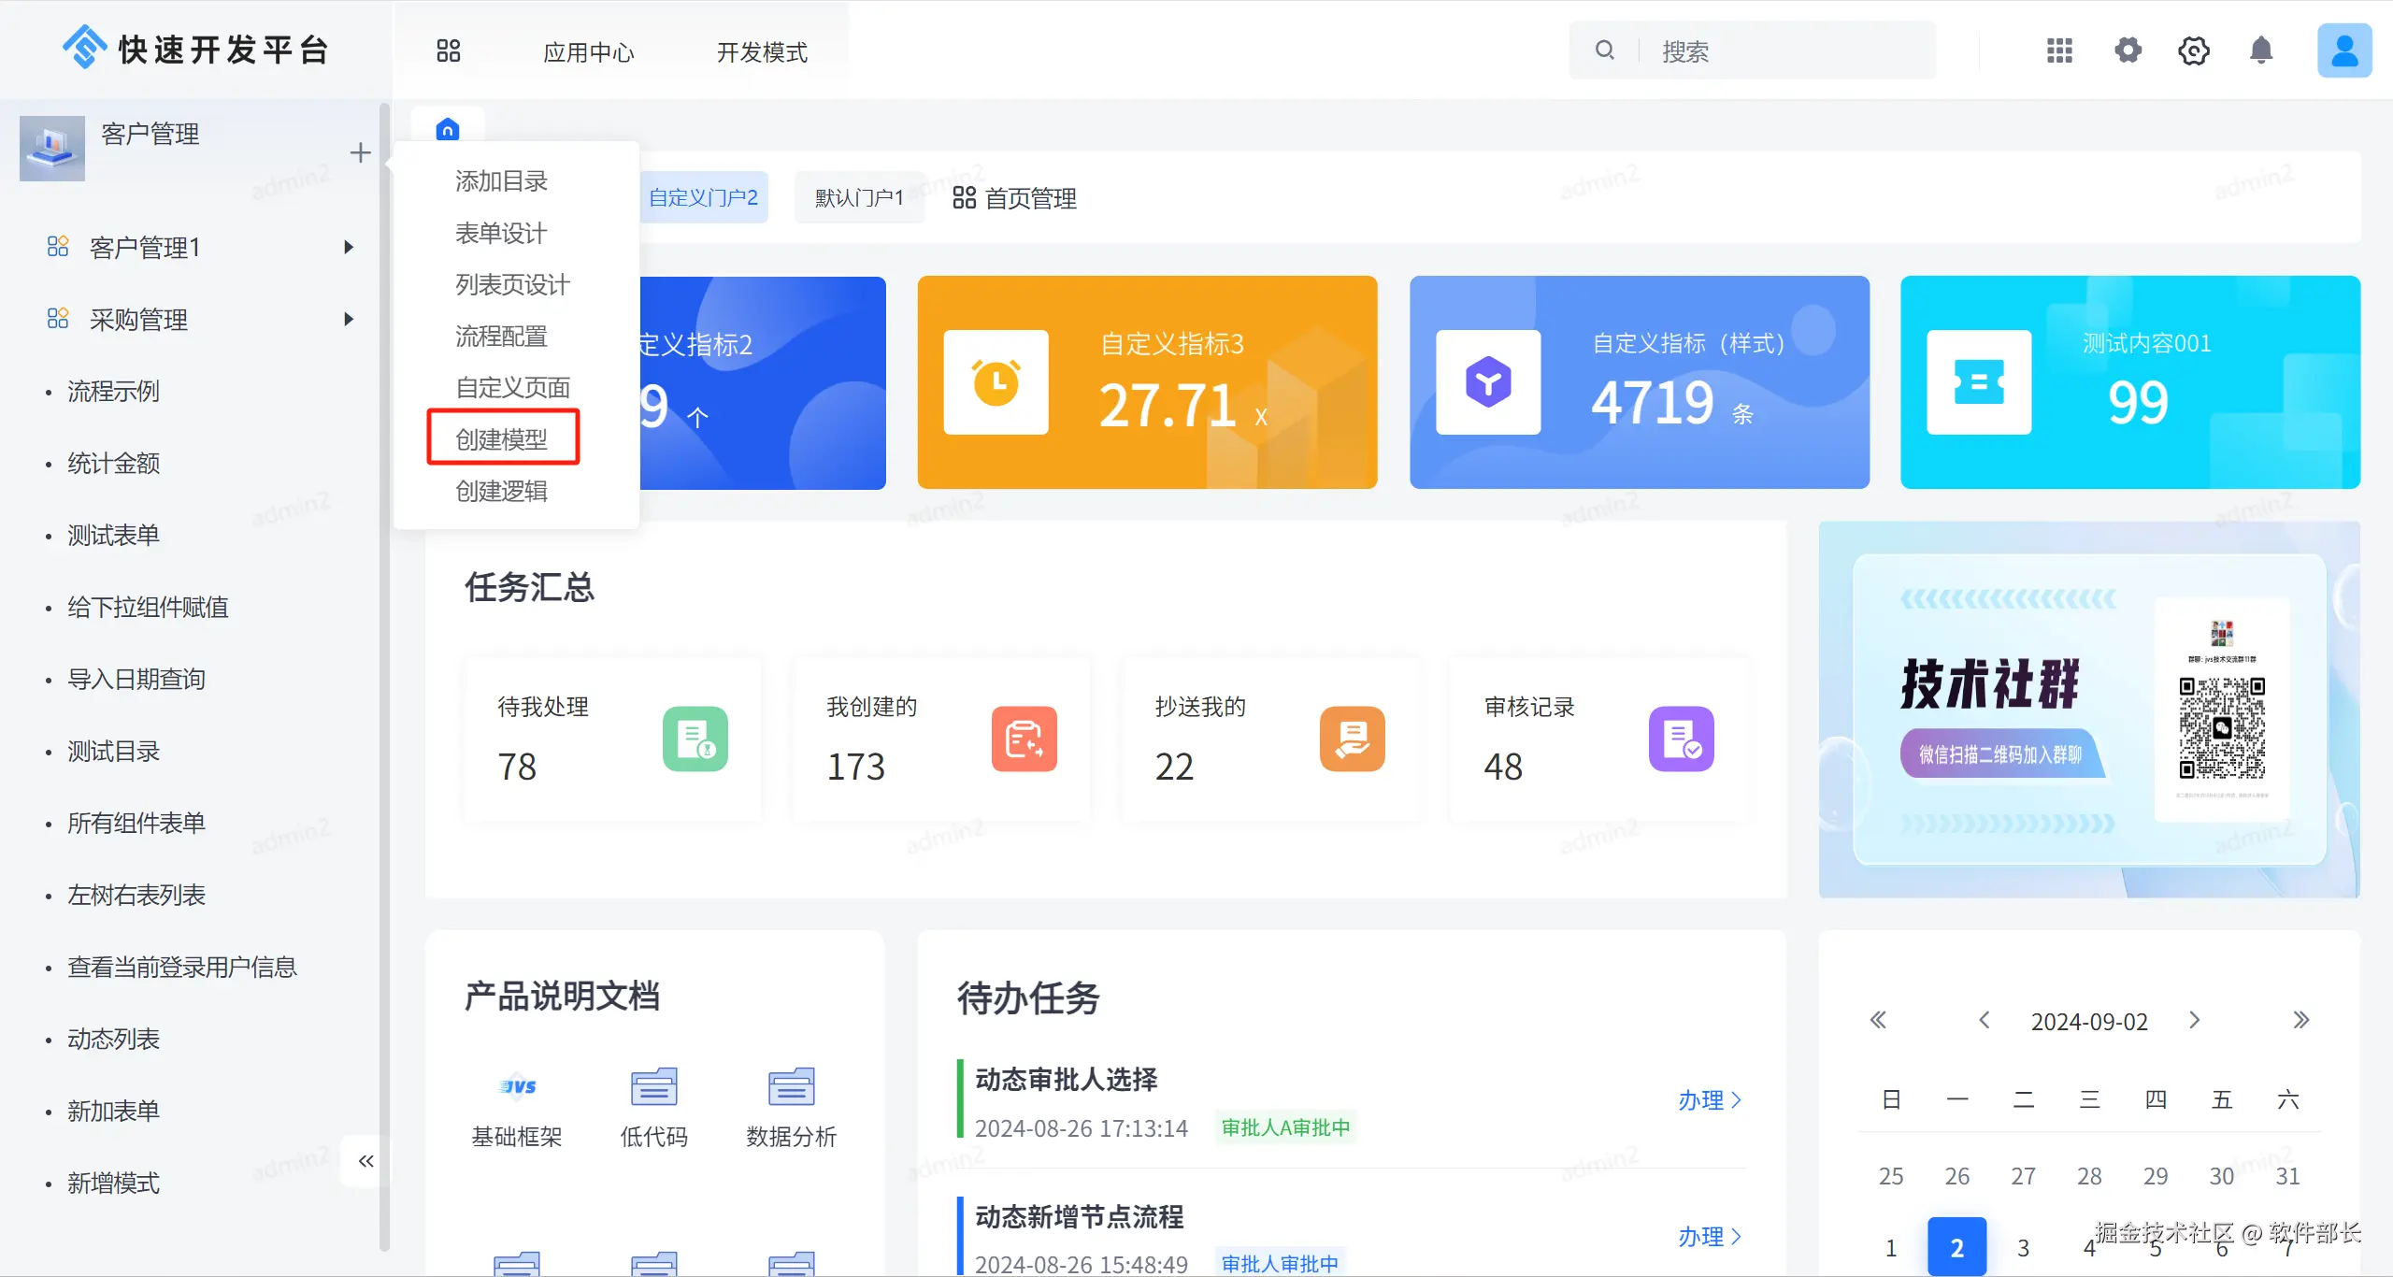Open the 基础框架 document icon
The image size is (2393, 1277).
(x=517, y=1087)
